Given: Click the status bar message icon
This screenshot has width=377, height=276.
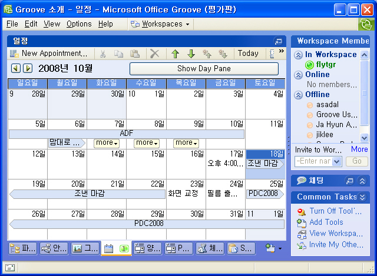Looking at the screenshot, I should (10, 267).
